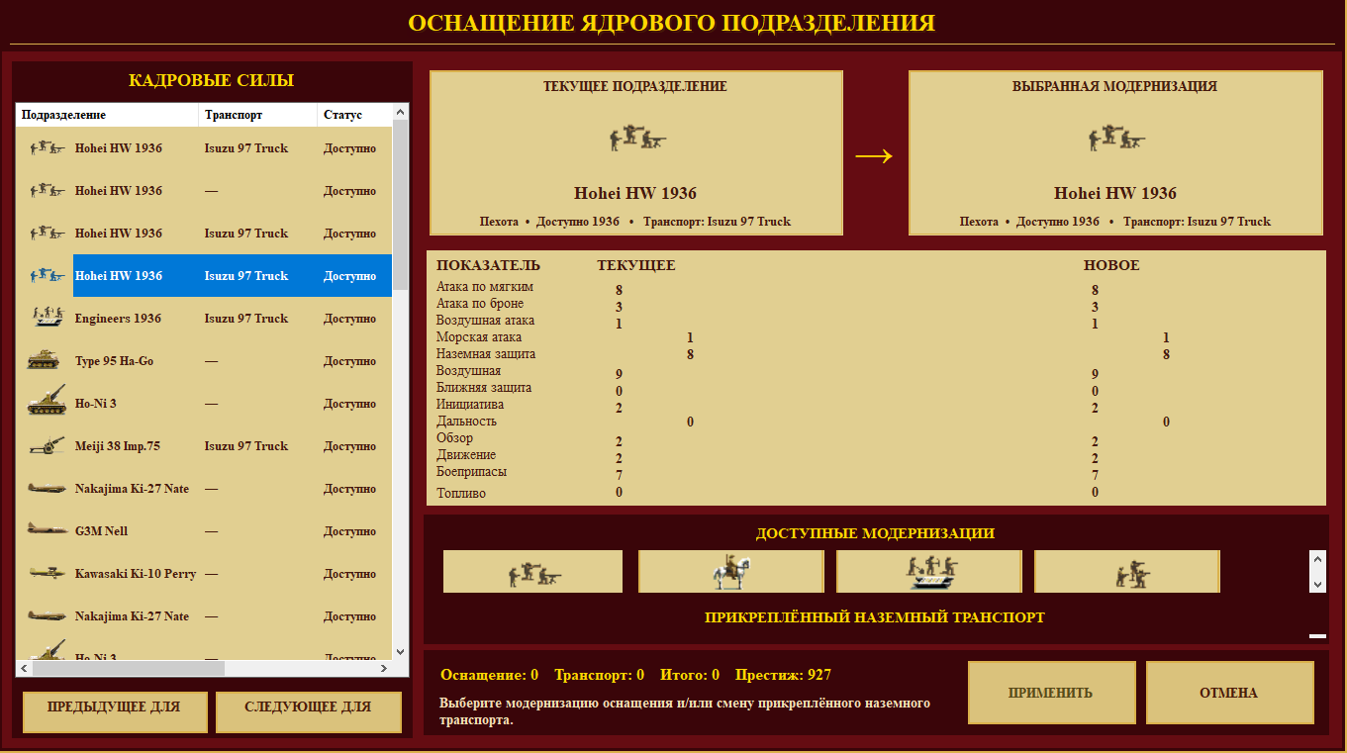Select the highlighted Hohei HW 1936 row
Screen dimensions: 1347x753
[205, 275]
